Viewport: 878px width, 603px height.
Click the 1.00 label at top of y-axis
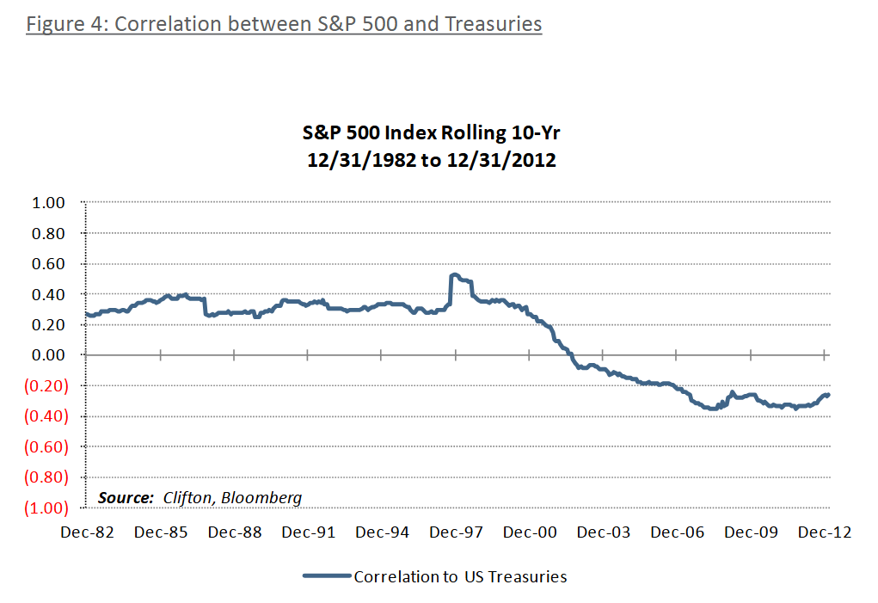coord(50,203)
